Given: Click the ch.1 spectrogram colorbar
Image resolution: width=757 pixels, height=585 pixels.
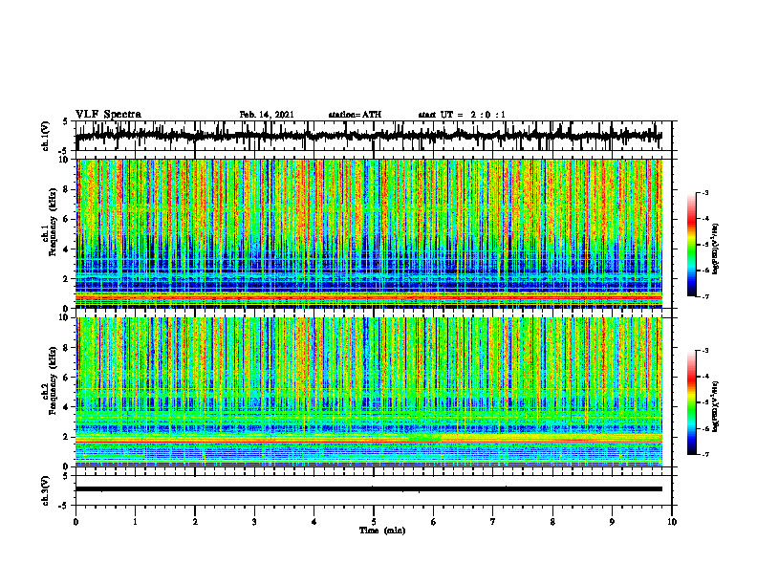Looking at the screenshot, I should coord(691,245).
